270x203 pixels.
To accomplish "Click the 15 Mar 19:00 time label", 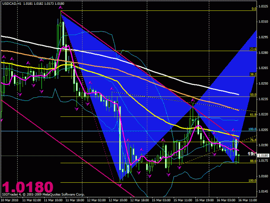I will click(204, 200).
